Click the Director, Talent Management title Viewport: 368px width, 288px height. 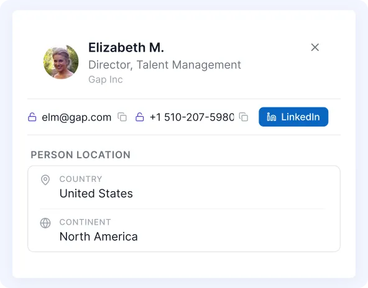(165, 65)
